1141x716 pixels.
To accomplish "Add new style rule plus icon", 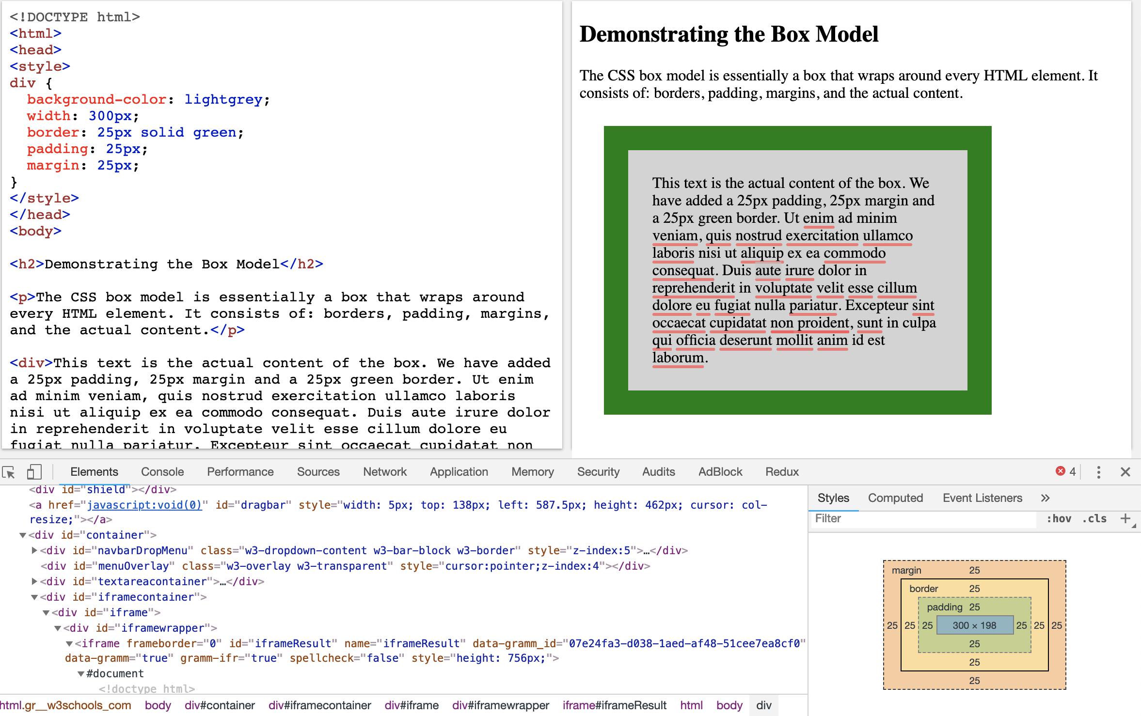I will tap(1125, 518).
